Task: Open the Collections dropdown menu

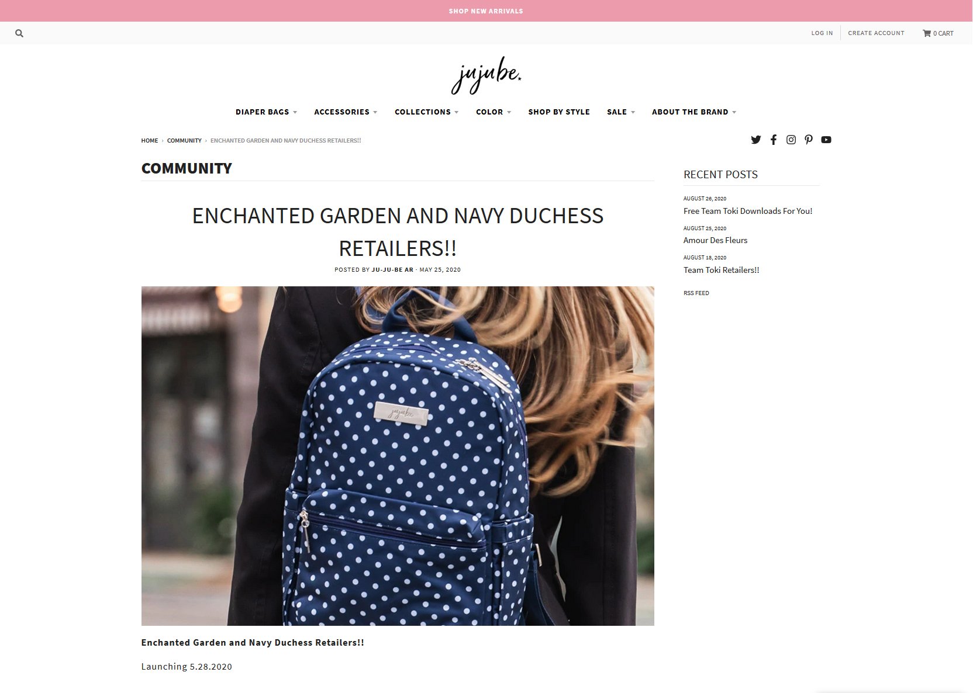Action: [427, 112]
